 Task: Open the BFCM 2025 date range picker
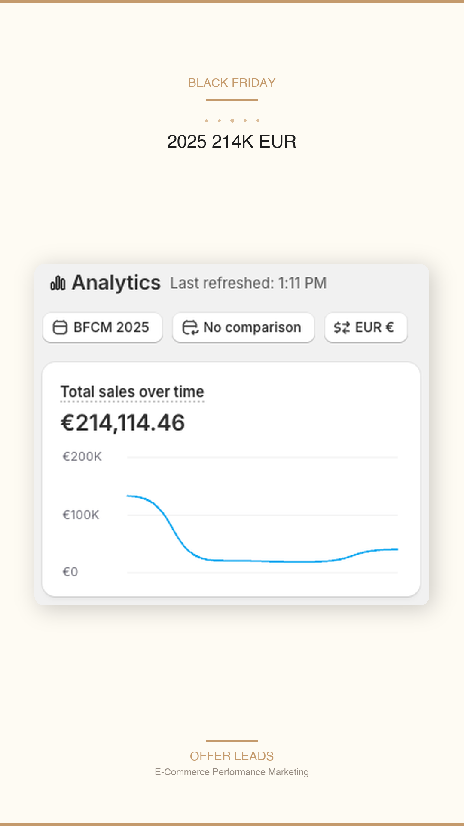coord(103,327)
